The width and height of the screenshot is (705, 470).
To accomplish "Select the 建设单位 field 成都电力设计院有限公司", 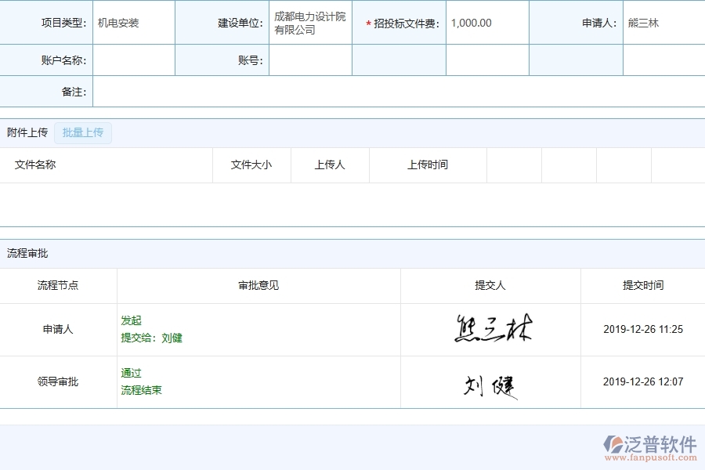I will (x=309, y=23).
